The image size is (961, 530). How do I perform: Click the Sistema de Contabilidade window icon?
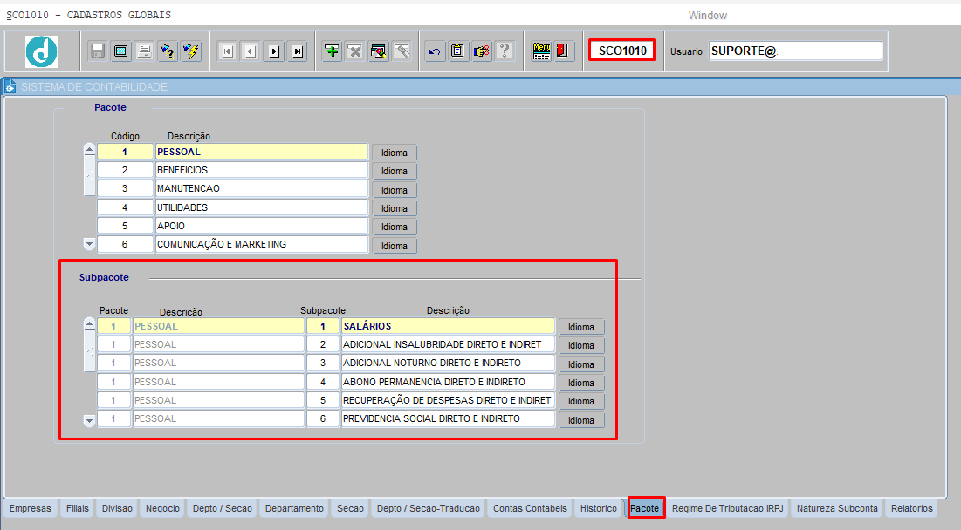click(x=10, y=87)
